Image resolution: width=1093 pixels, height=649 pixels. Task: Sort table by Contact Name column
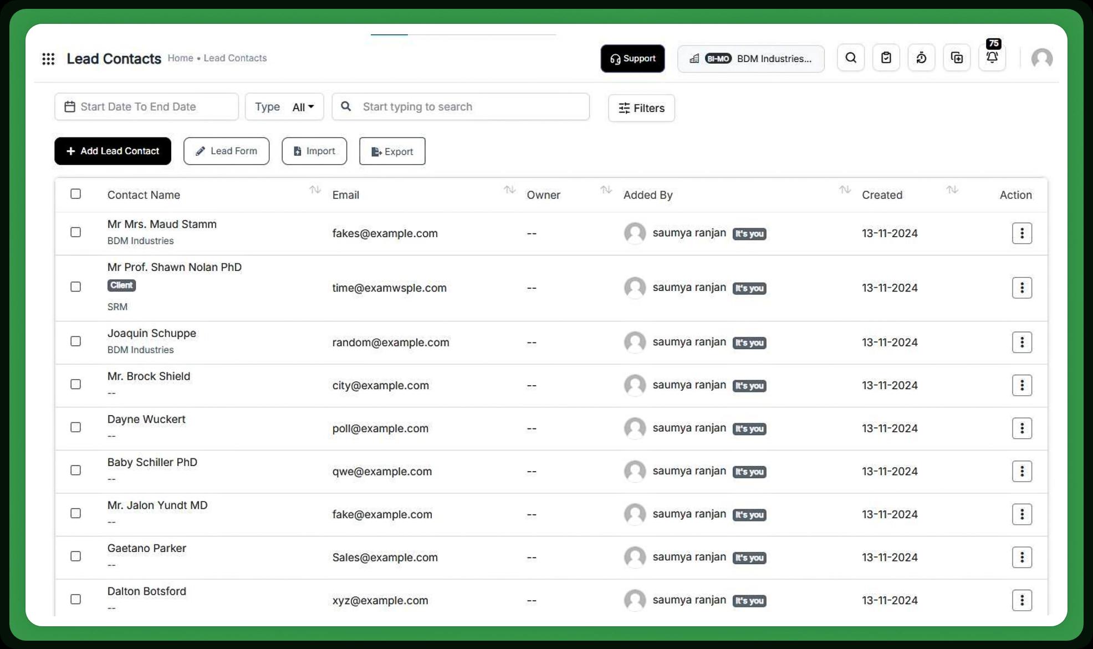pyautogui.click(x=315, y=190)
